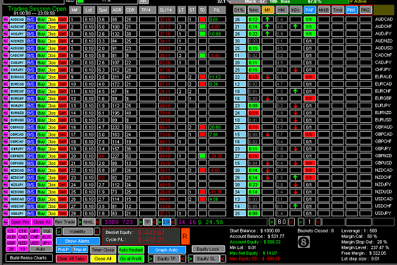The width and height of the screenshot is (397, 265).
Task: Toggle the B/S button for AUDCAD
Action: coord(31,20)
